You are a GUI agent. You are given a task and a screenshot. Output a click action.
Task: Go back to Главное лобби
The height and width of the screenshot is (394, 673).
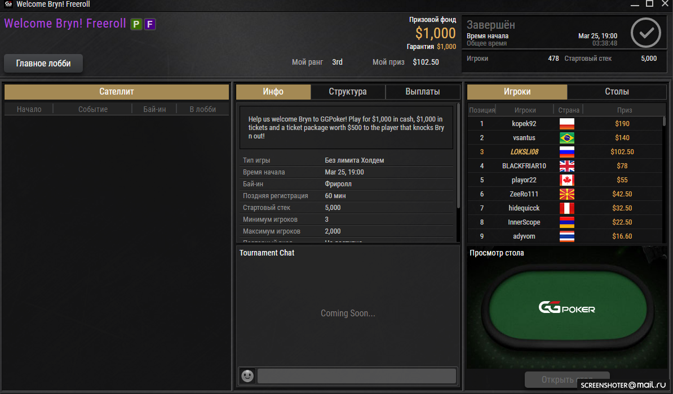pyautogui.click(x=43, y=64)
